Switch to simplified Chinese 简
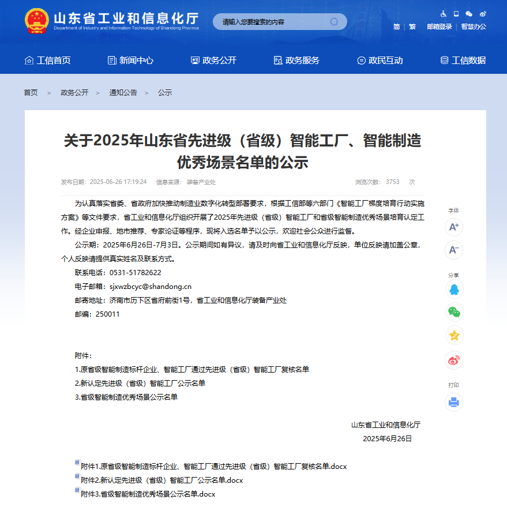Screen dimensions: 507x511 coord(396,27)
